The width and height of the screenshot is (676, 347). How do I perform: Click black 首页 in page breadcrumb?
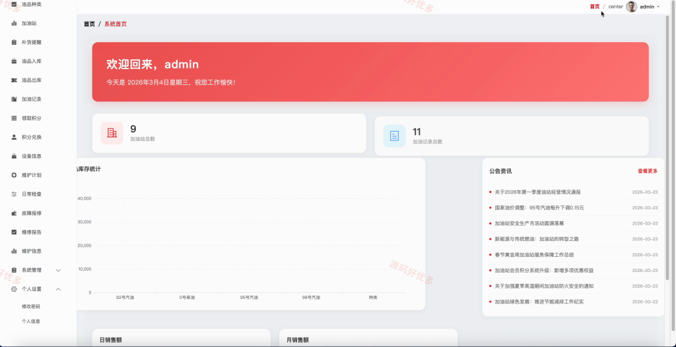pos(89,24)
